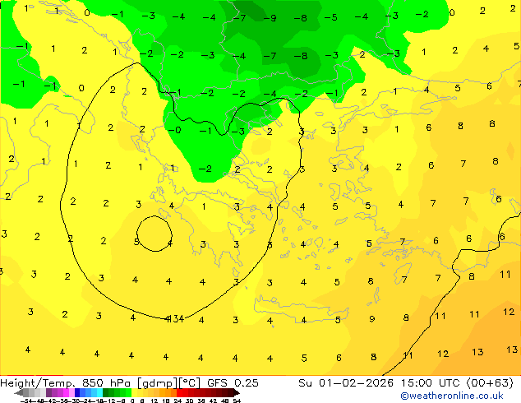Click the '[gdmp]' unit label

coord(158,383)
